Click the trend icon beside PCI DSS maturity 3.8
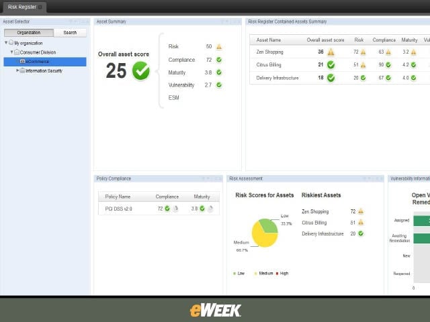The width and height of the screenshot is (430, 322). (210, 209)
